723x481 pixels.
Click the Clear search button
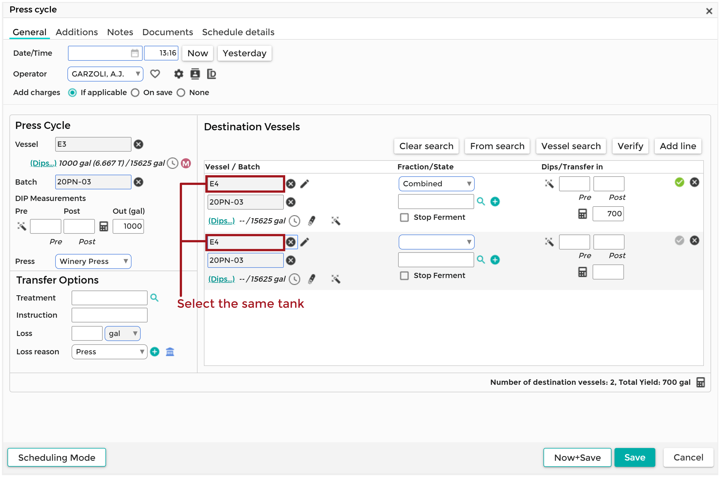(426, 146)
